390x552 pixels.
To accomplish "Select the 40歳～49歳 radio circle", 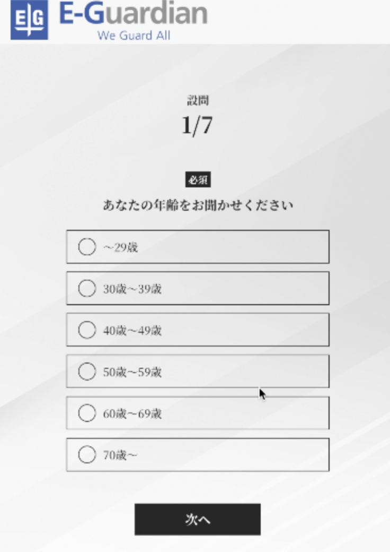I will [x=87, y=330].
